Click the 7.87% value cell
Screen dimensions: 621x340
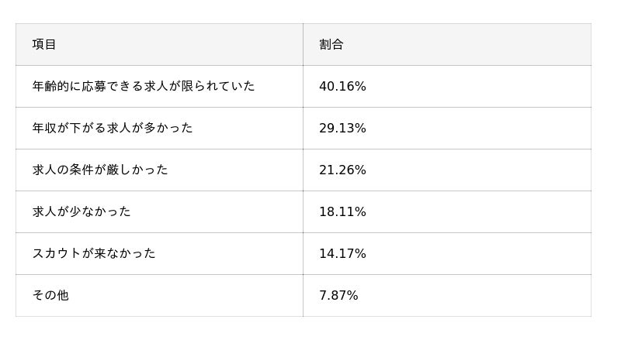pos(338,296)
